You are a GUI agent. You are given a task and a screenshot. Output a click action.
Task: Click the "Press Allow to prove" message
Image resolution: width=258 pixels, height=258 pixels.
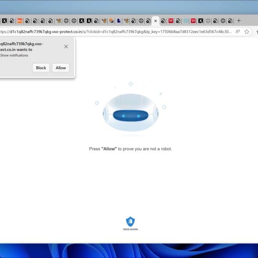coord(131,149)
